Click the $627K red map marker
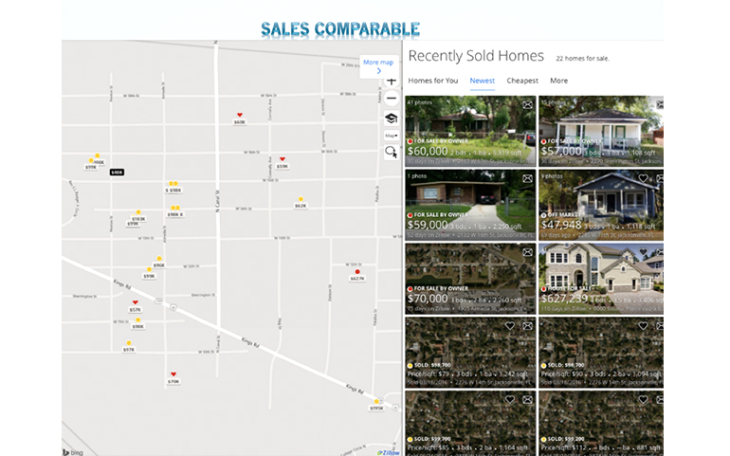 [356, 272]
